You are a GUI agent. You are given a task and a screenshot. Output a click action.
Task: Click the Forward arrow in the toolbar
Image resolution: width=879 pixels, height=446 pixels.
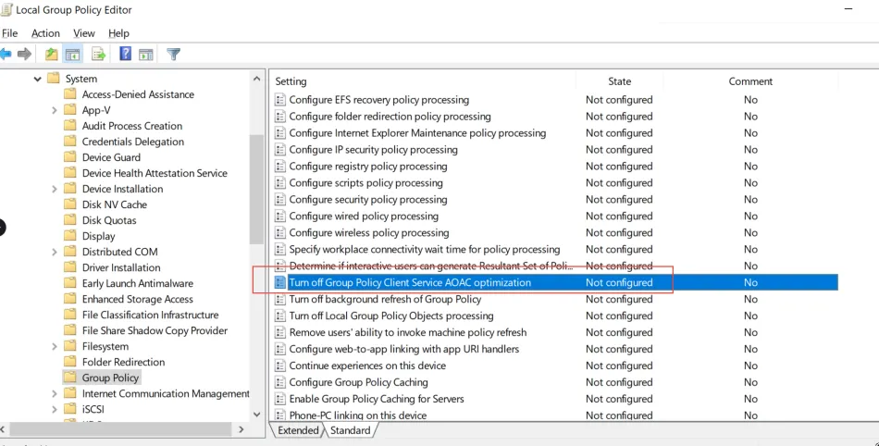coord(25,55)
